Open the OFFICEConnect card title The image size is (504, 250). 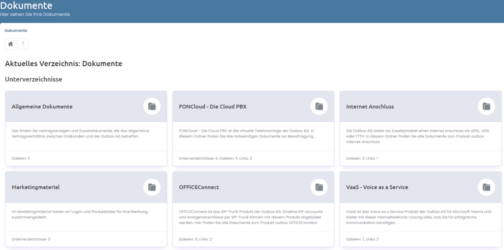pos(199,187)
